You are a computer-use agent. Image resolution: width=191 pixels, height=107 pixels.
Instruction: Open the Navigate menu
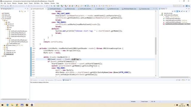click(20, 3)
